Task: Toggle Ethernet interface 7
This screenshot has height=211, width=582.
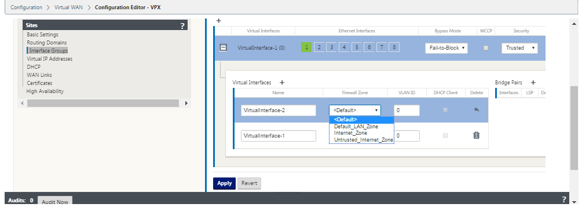Action: coord(382,47)
